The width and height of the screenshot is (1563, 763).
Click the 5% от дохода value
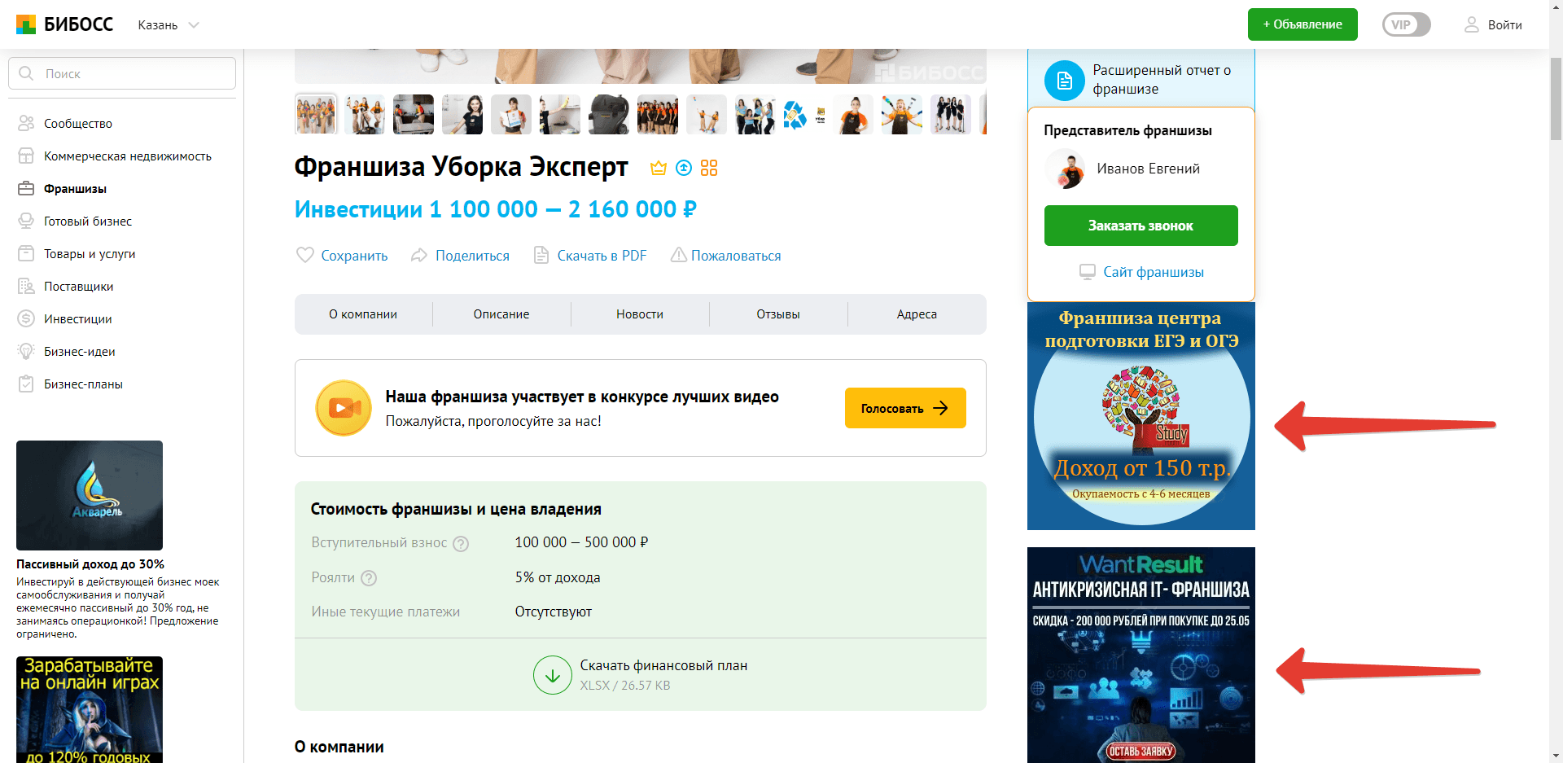(558, 577)
